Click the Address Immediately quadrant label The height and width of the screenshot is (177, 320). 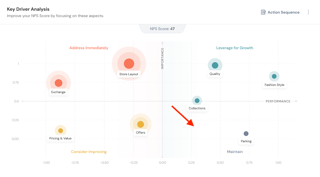point(89,48)
